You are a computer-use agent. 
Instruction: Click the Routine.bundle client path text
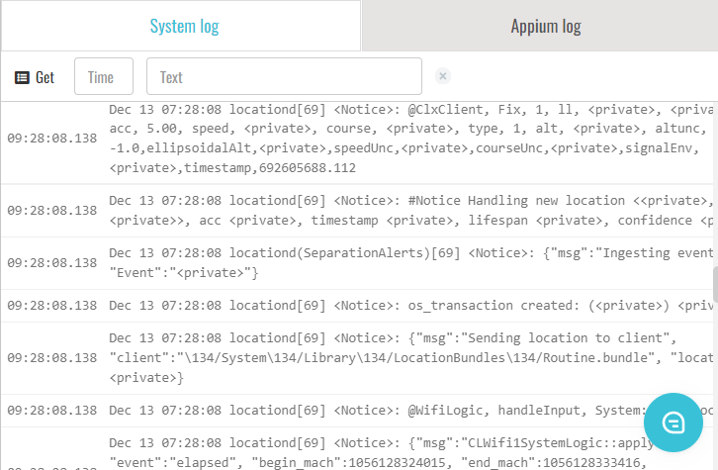pos(413,358)
